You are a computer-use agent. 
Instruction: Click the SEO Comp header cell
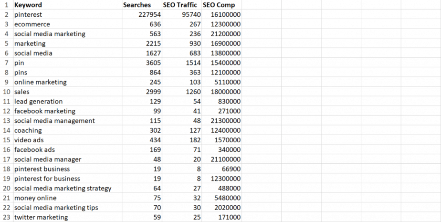tap(221, 5)
